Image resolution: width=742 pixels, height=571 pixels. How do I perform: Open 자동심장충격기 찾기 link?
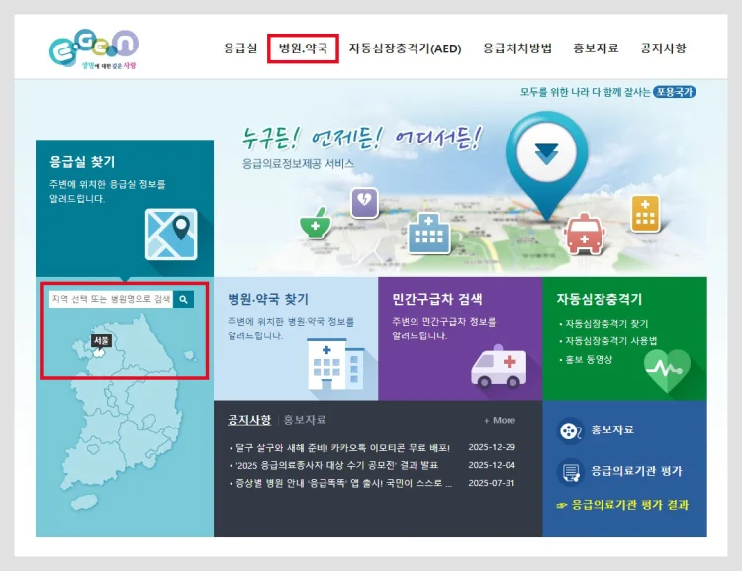[x=606, y=324]
